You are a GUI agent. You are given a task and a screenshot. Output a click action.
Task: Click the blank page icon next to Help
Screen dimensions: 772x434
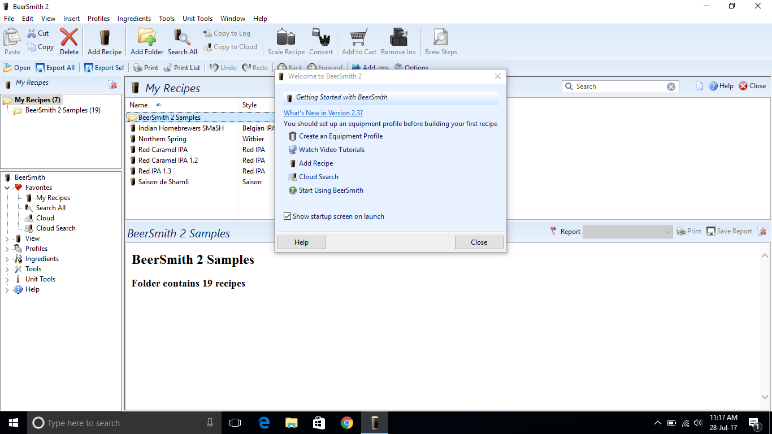[699, 86]
